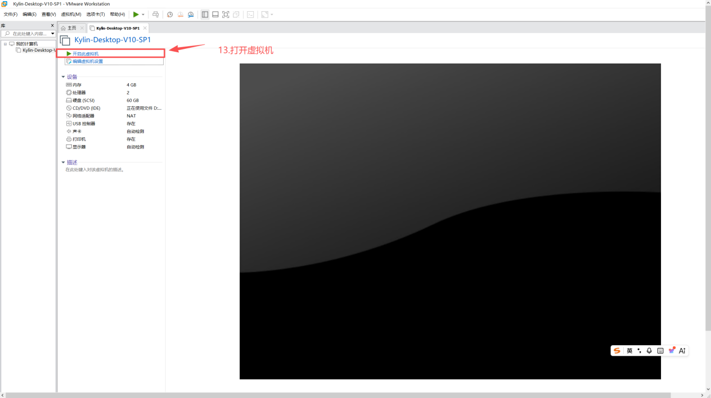Screen dimensions: 711x398
Task: Open the power options dropdown arrow
Action: [143, 15]
